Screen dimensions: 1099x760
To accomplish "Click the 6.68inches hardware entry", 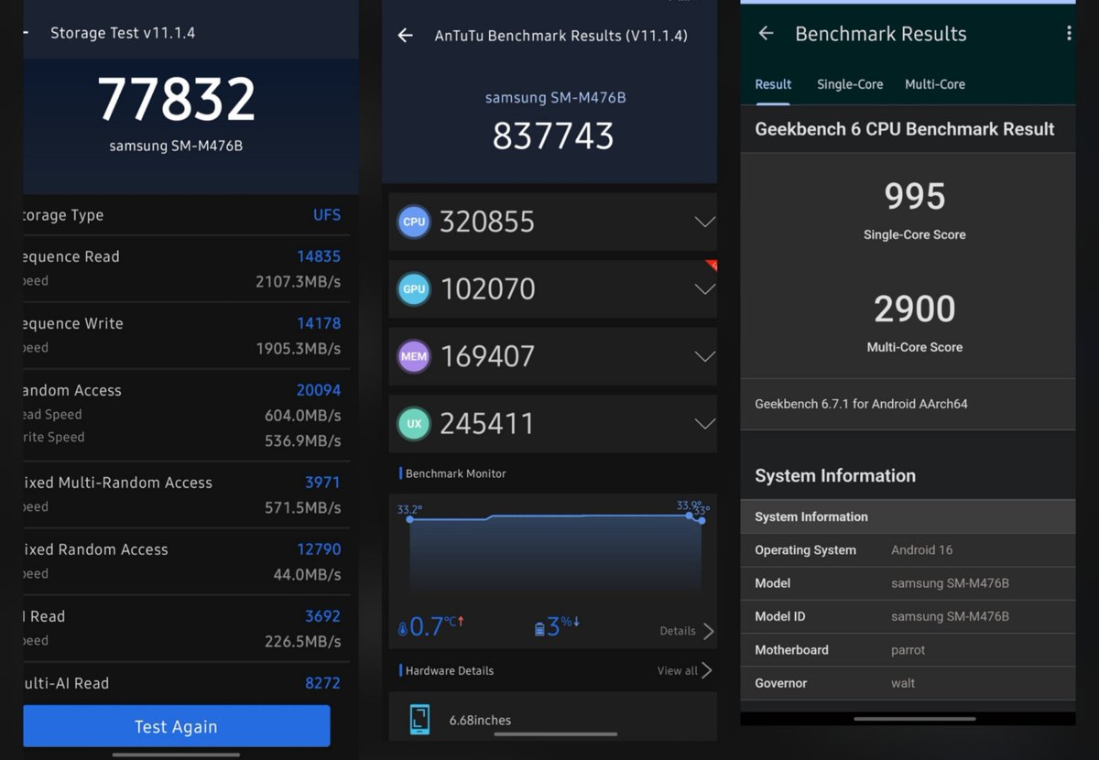I will (480, 720).
